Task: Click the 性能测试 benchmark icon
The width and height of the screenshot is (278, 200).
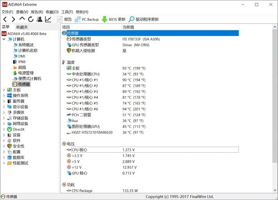Action: [10, 163]
